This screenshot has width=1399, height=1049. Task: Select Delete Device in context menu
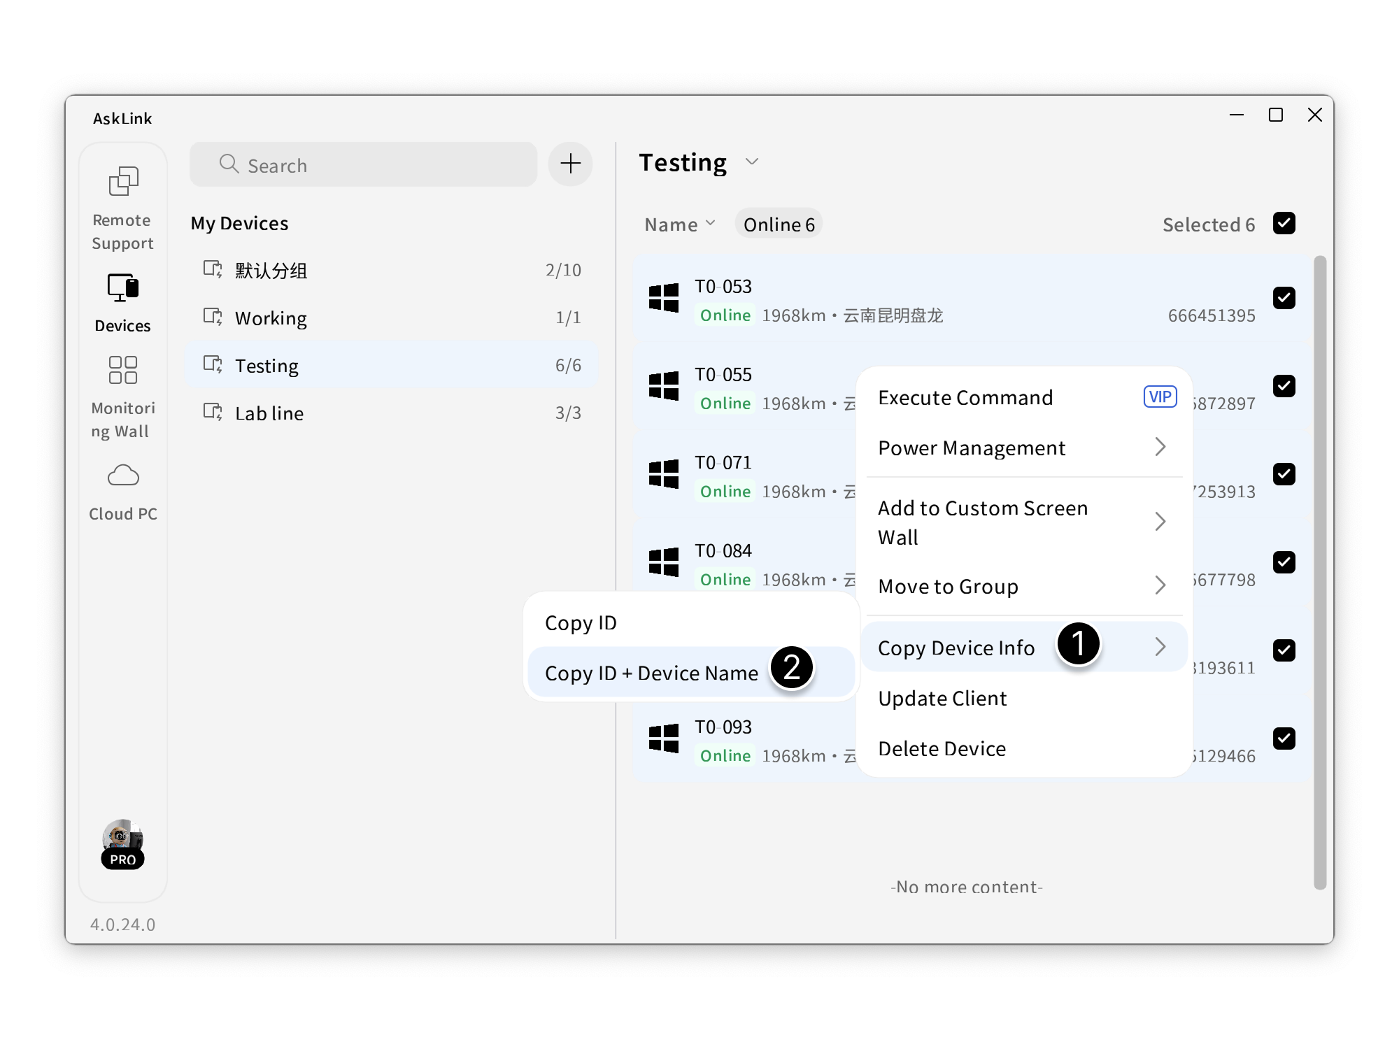(x=942, y=749)
